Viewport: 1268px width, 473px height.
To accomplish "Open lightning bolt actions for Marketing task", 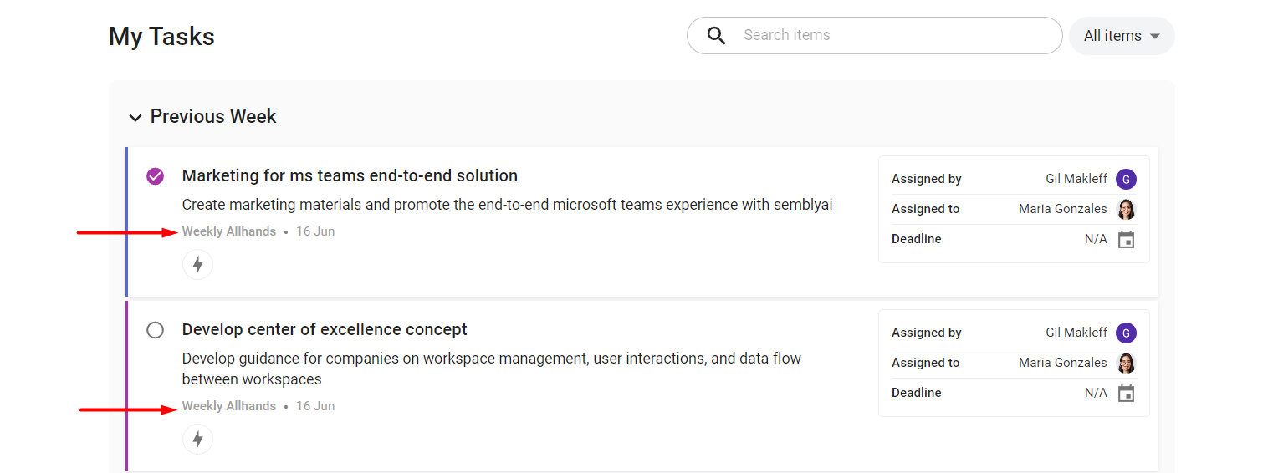I will 197,265.
